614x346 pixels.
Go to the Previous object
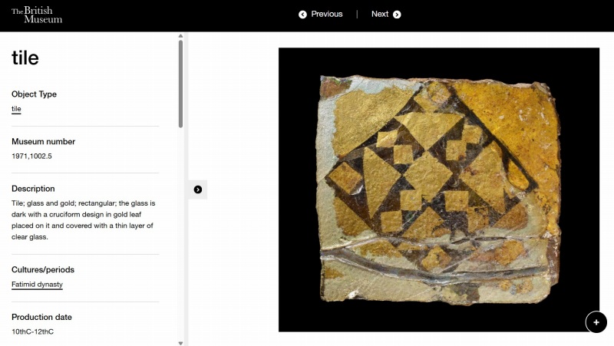coord(326,14)
